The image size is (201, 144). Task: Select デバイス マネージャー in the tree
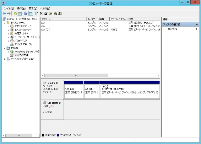[x=24, y=44]
